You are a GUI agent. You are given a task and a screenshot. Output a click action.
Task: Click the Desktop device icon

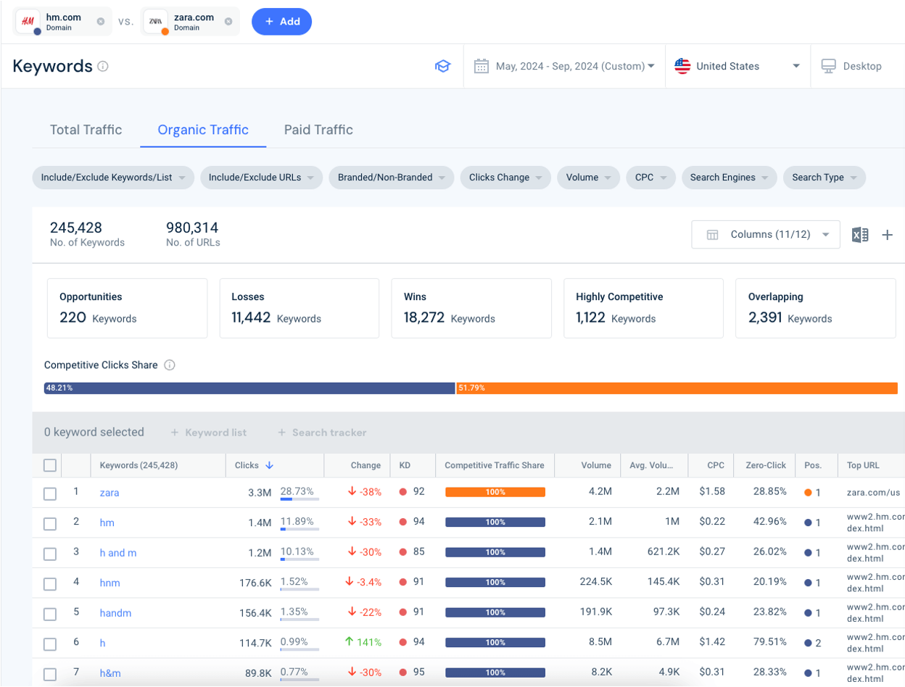pos(827,66)
